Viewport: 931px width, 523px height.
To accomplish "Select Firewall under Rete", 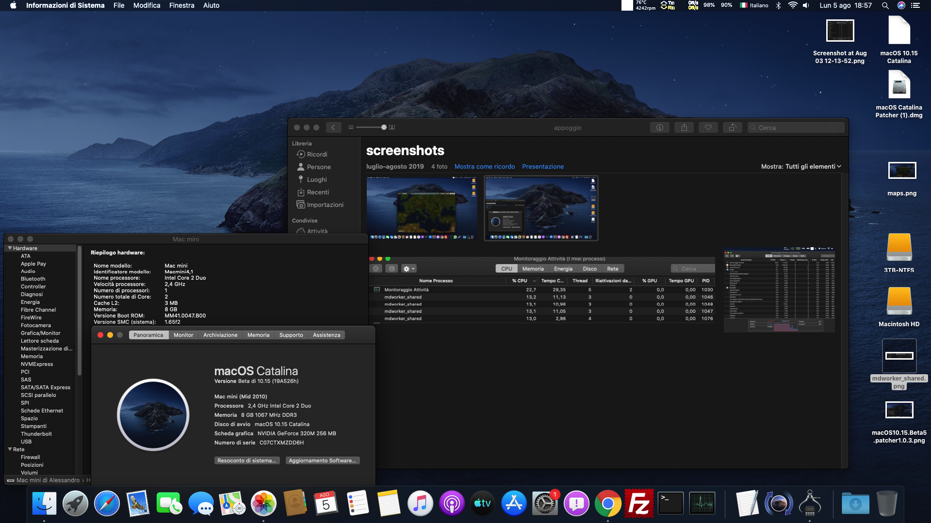I will point(31,457).
